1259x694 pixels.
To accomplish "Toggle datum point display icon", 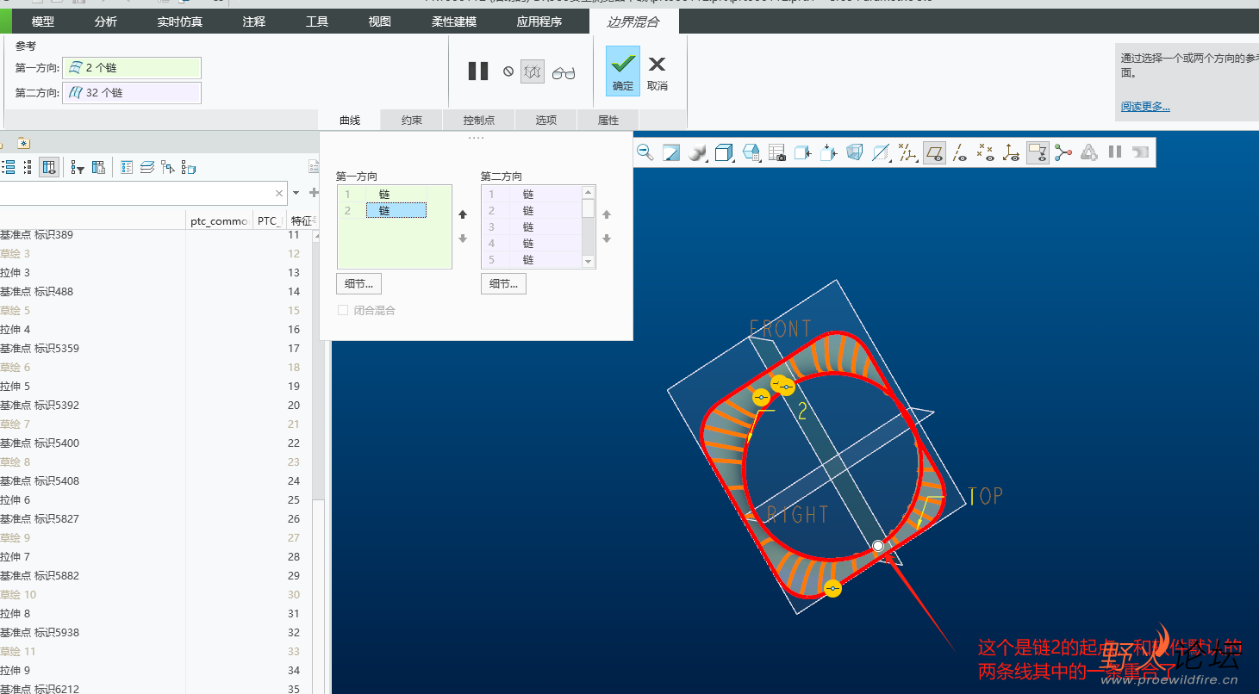I will point(985,152).
